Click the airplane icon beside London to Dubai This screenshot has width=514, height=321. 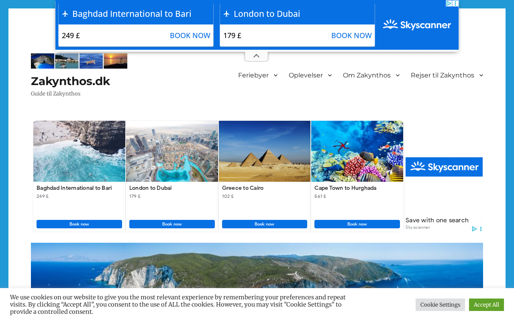click(x=227, y=14)
